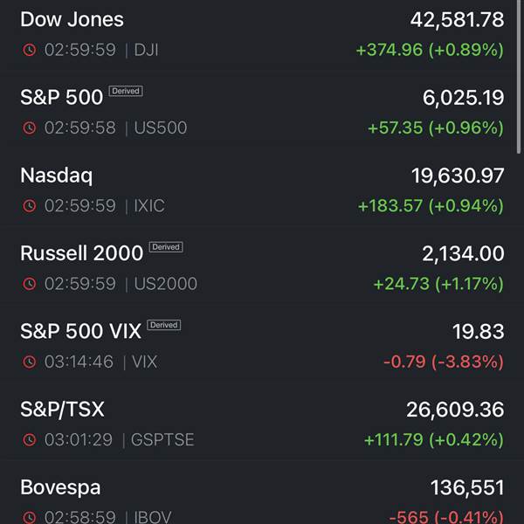Open the Bovespa index entry
524x524 pixels.
(x=262, y=498)
